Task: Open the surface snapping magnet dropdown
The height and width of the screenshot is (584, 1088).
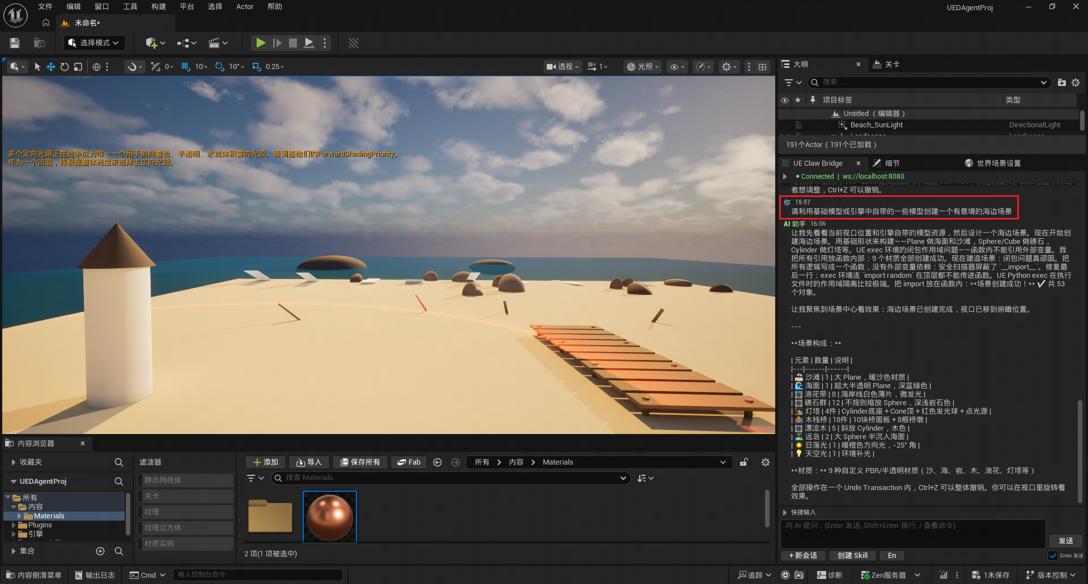Action: (x=134, y=67)
